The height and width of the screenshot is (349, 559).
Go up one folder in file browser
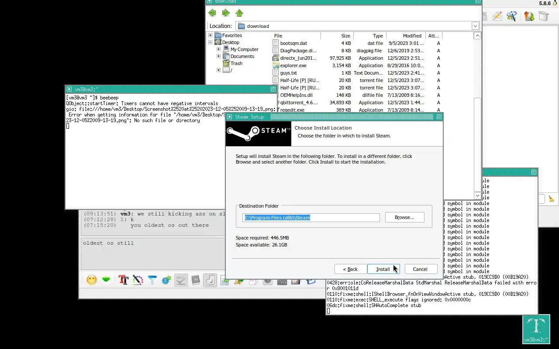point(239,13)
